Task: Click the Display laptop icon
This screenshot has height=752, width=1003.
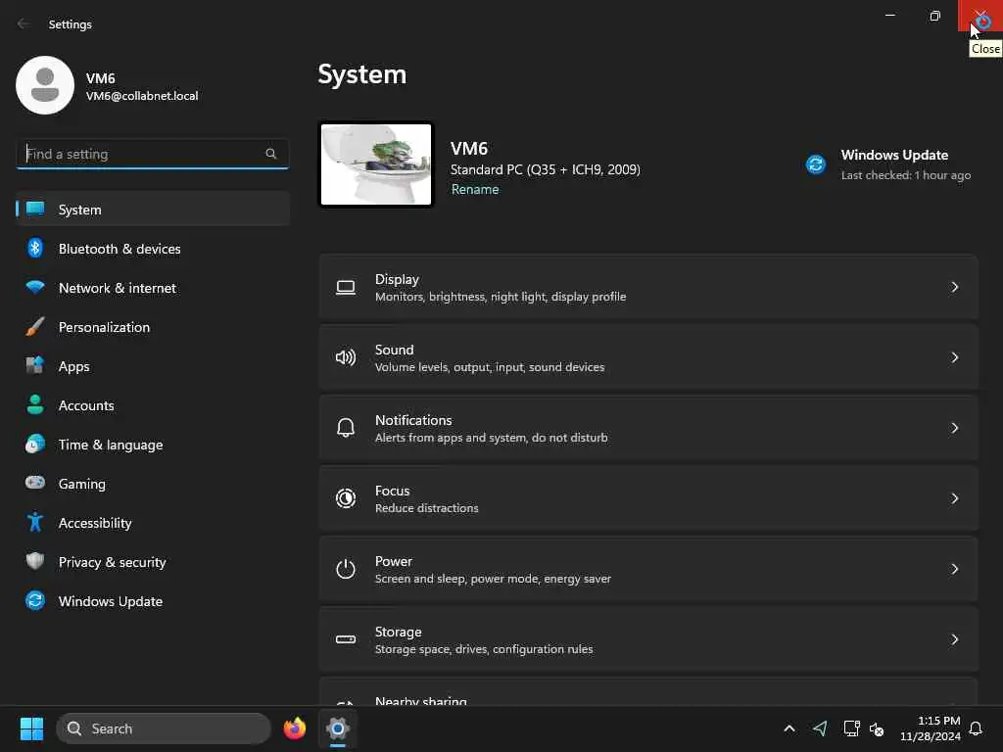Action: 346,288
